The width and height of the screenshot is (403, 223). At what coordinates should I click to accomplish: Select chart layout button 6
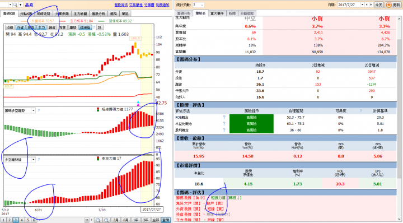pyautogui.click(x=34, y=220)
